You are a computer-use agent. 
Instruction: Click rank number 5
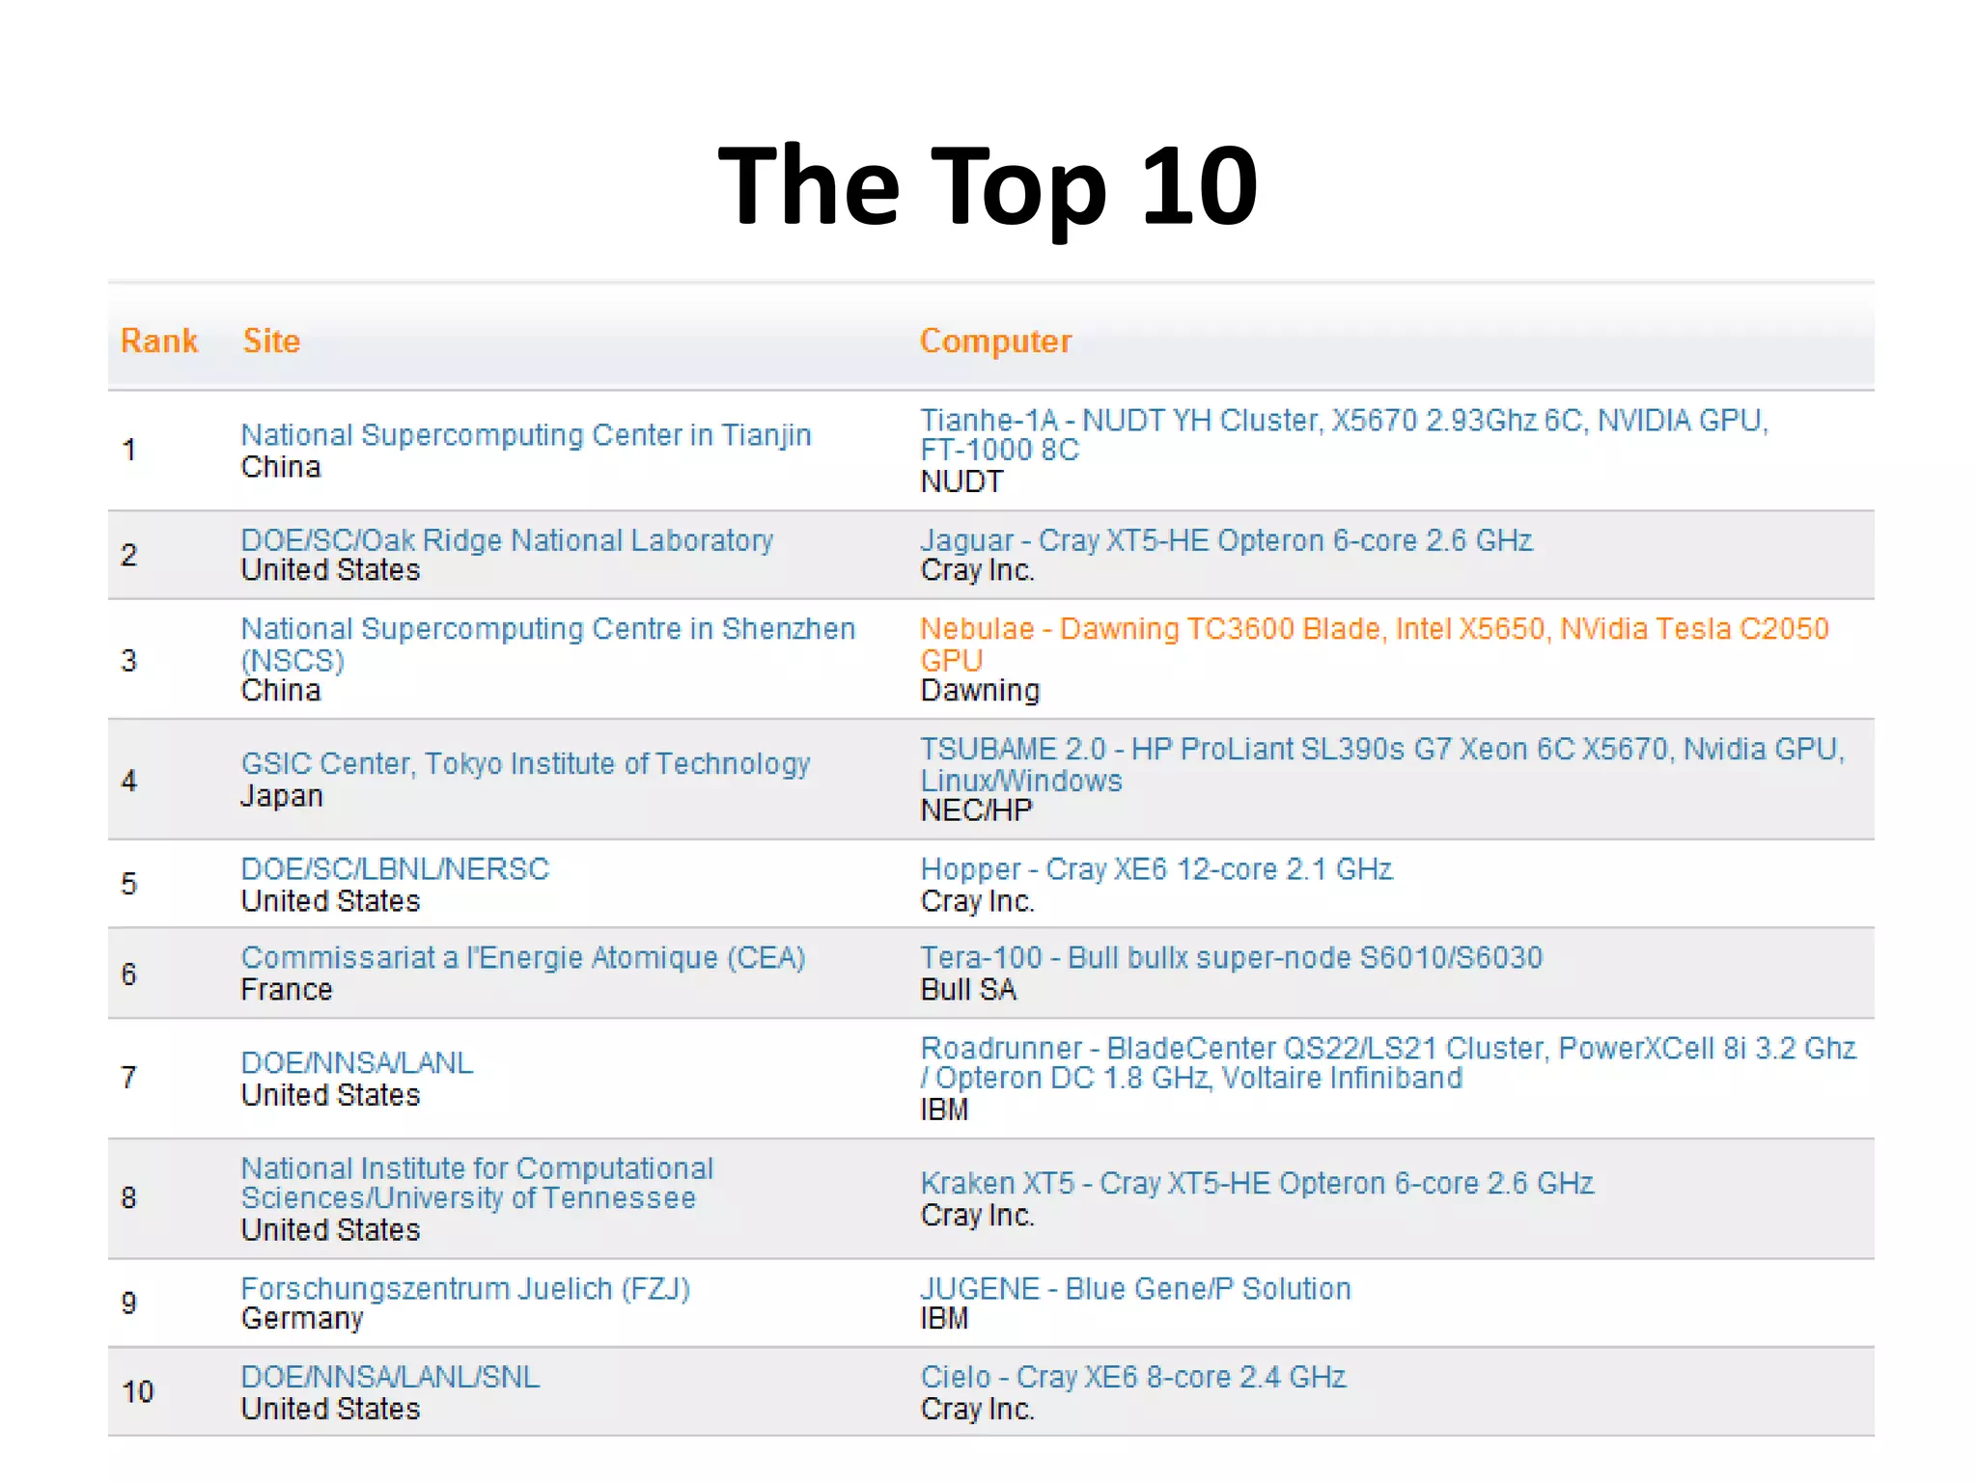129,884
